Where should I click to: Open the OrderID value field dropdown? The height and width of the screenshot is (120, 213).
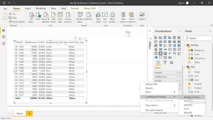pyautogui.click(x=177, y=73)
